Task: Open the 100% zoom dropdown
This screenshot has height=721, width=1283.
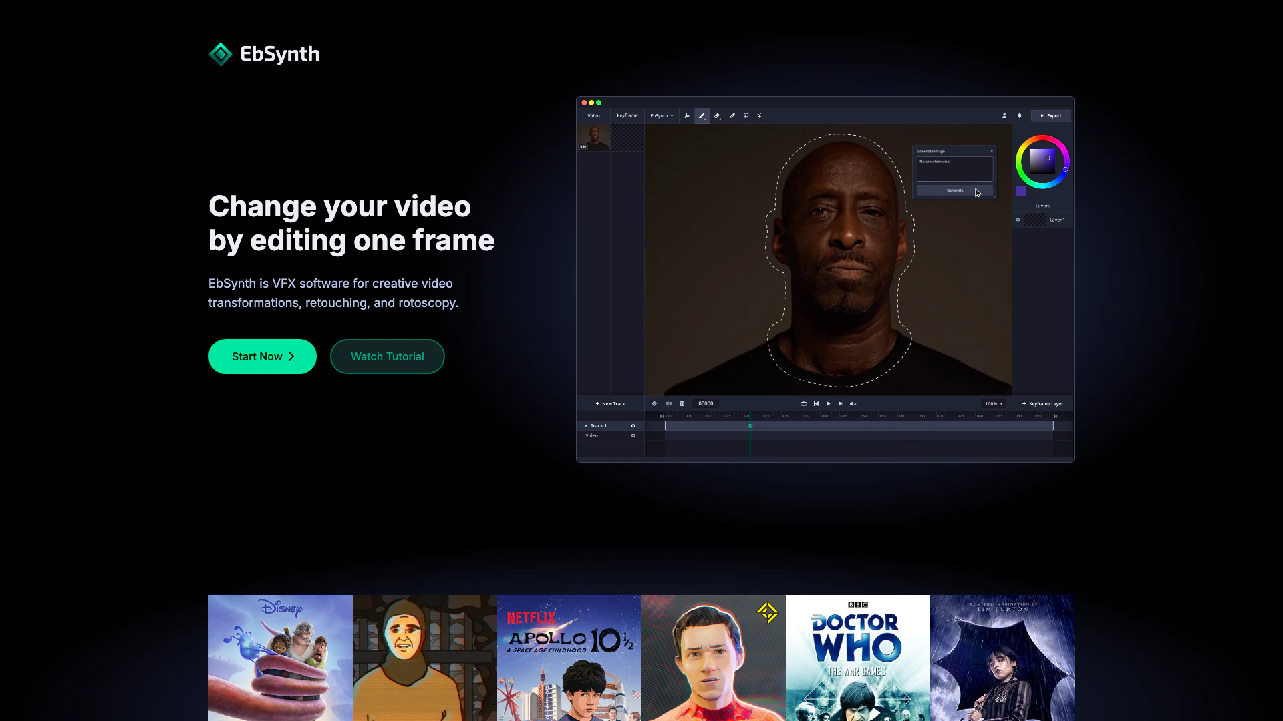Action: click(994, 404)
